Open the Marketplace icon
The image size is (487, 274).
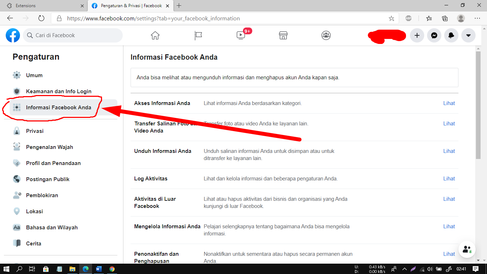283,35
